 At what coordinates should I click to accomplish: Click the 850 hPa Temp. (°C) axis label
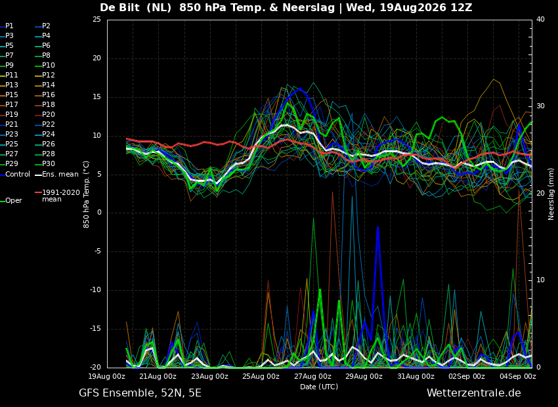coord(86,194)
